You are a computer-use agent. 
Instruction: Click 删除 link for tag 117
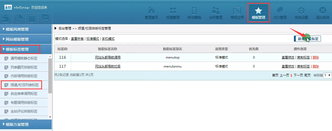pos(315,66)
